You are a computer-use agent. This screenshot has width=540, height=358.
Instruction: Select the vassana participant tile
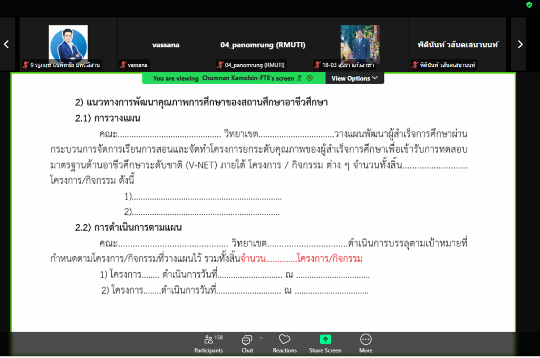(x=166, y=45)
